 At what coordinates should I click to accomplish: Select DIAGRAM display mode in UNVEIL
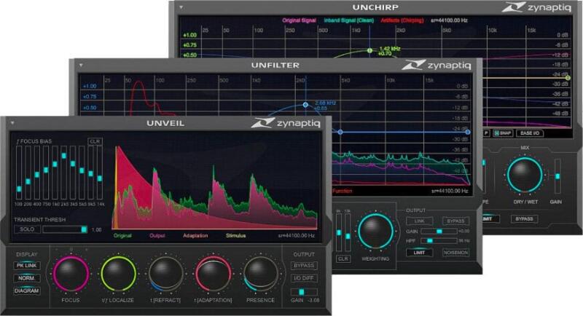[26, 291]
